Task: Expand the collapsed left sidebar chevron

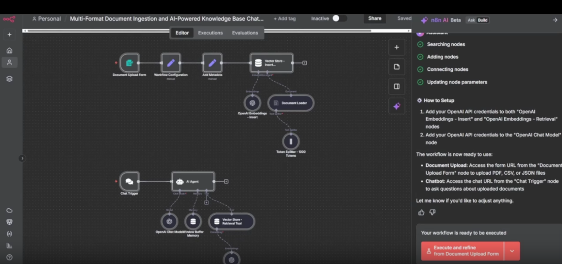Action: [22, 158]
